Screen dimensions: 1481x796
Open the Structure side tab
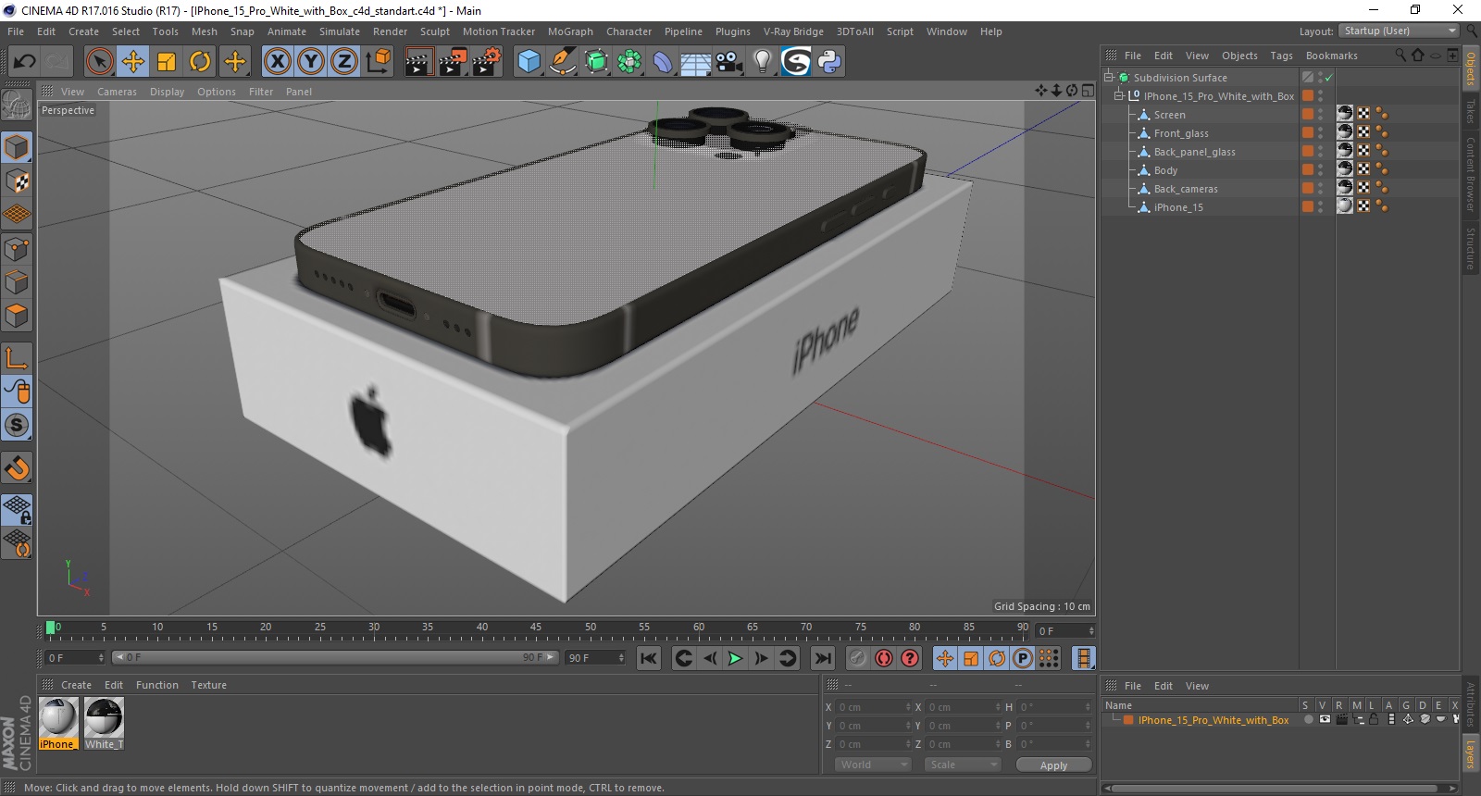coord(1471,248)
